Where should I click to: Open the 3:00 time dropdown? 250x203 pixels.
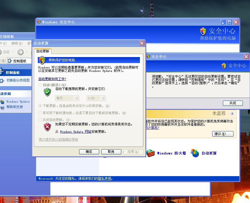[x=103, y=98]
